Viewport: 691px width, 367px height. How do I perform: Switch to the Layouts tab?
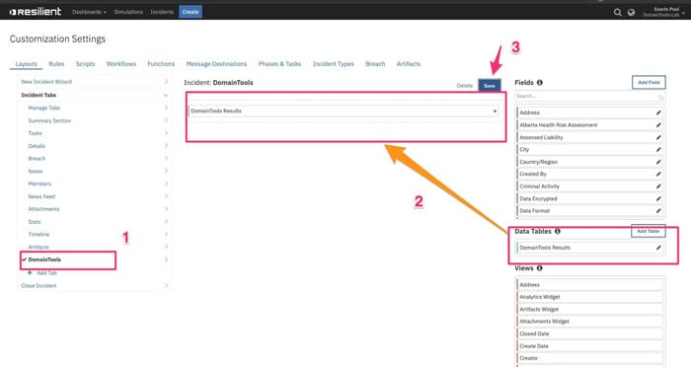point(26,64)
